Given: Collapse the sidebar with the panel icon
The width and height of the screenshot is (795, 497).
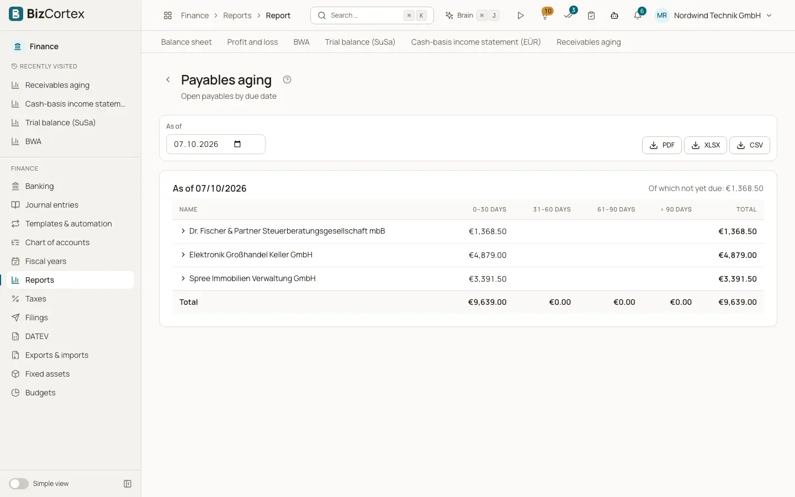Looking at the screenshot, I should pos(128,484).
